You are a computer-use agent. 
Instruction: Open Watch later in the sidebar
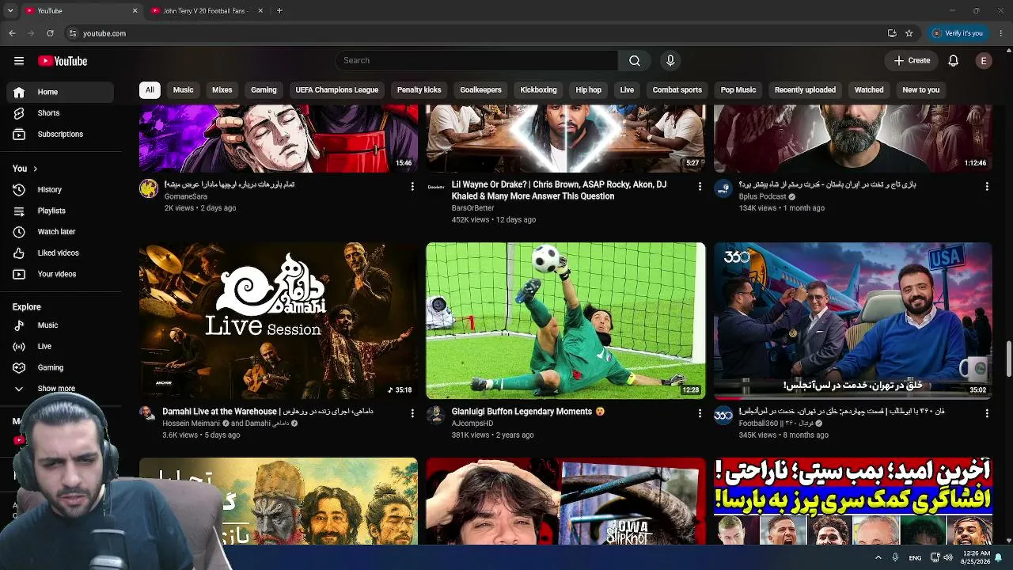[60, 232]
